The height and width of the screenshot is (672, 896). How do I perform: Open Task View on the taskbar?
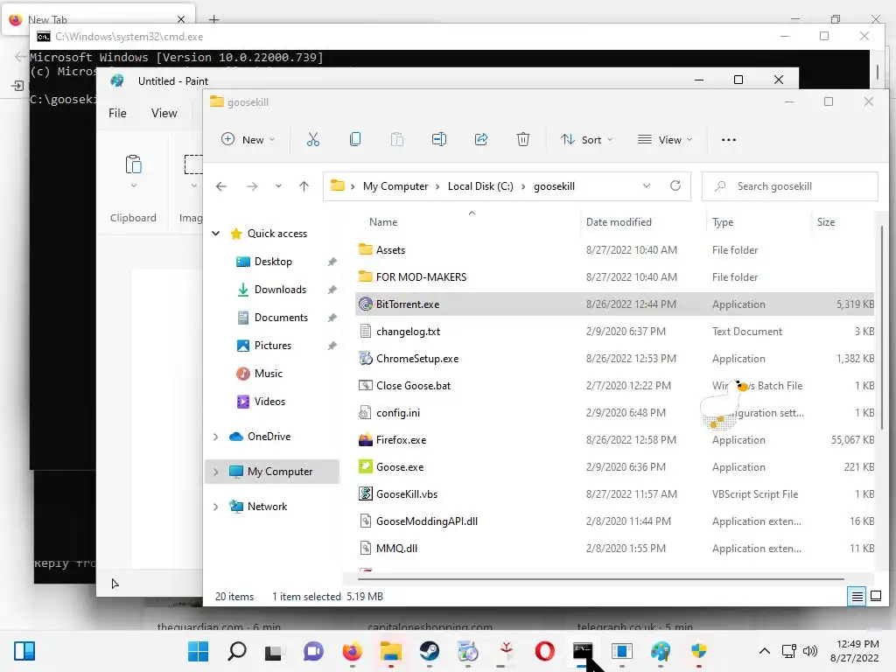274,652
